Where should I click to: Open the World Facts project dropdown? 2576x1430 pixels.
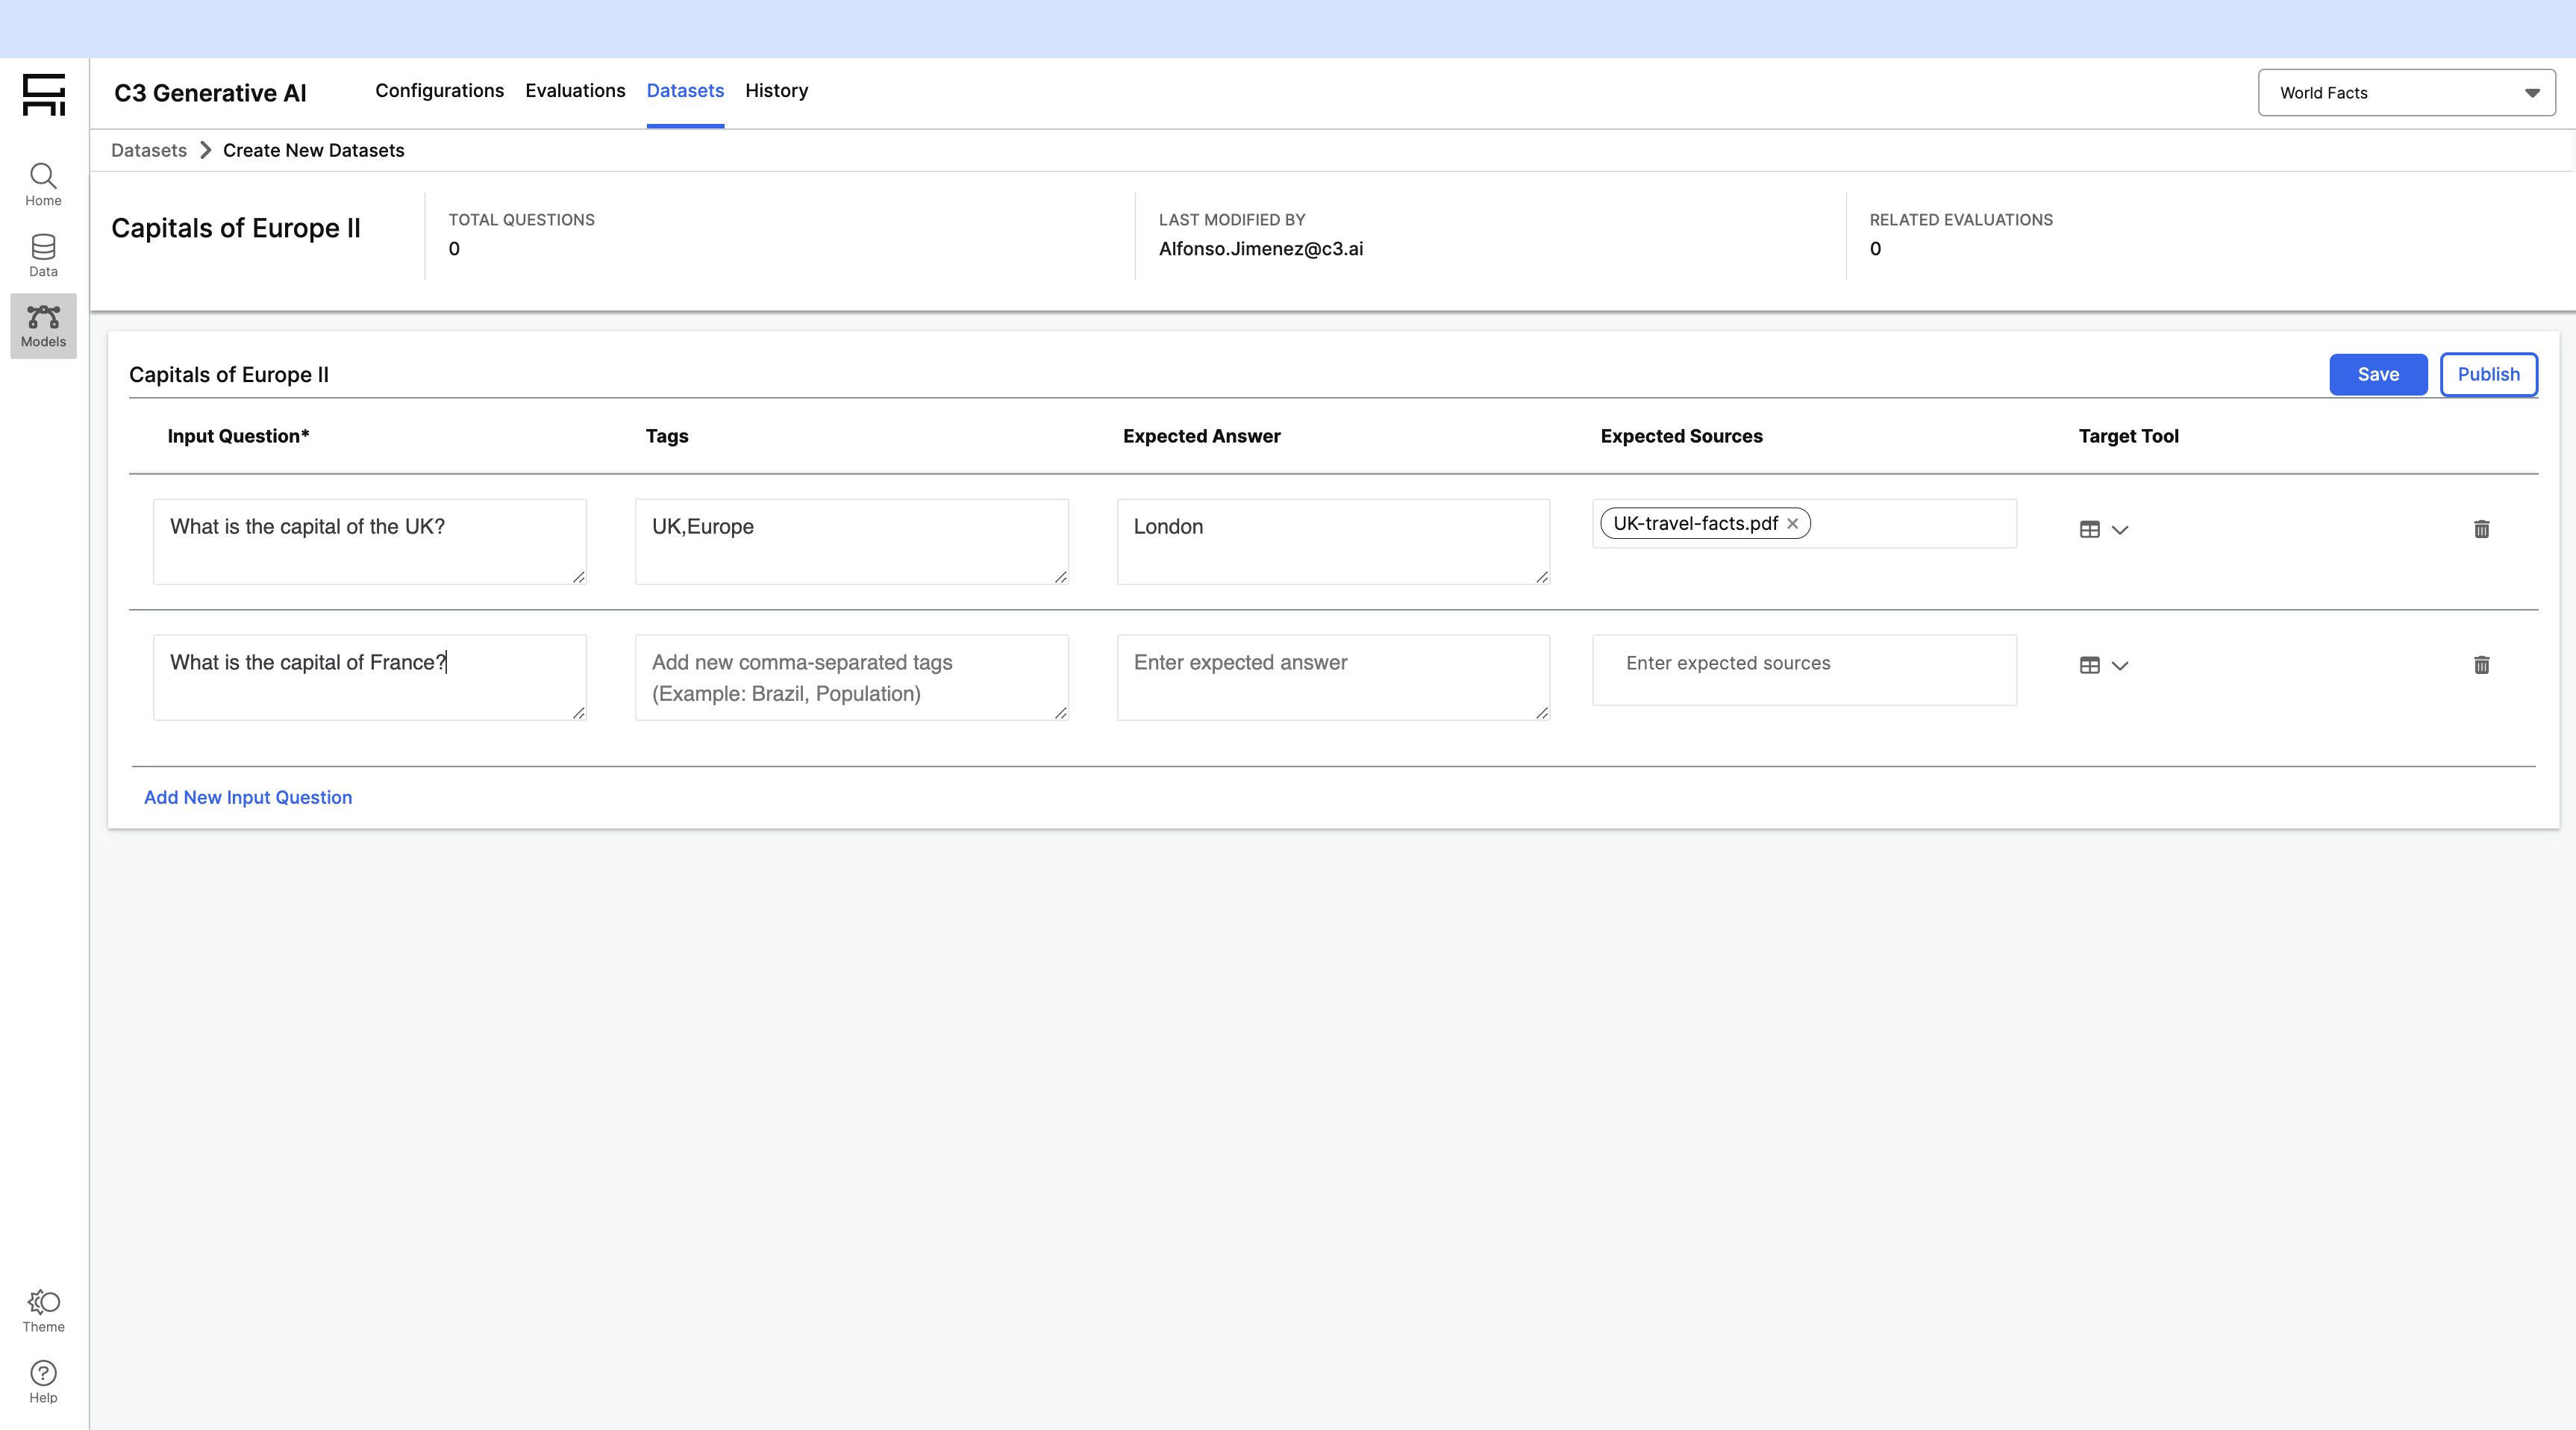(x=2406, y=93)
